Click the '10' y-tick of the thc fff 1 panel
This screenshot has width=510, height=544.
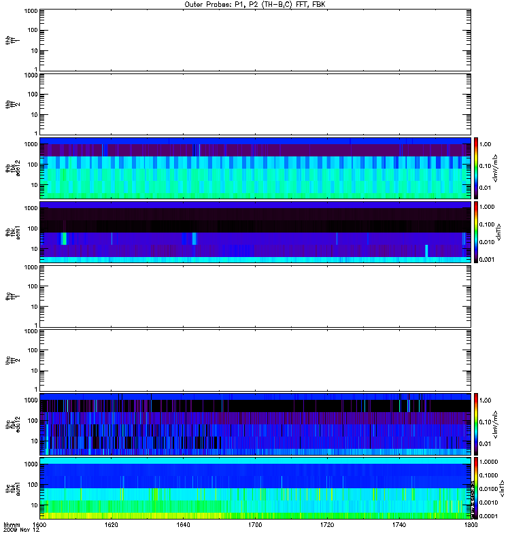click(x=35, y=307)
